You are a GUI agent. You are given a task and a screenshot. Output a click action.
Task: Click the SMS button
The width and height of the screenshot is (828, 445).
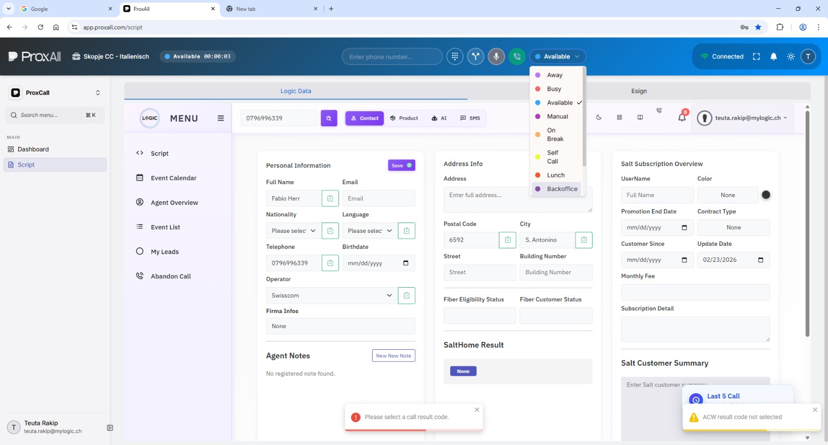coord(470,118)
